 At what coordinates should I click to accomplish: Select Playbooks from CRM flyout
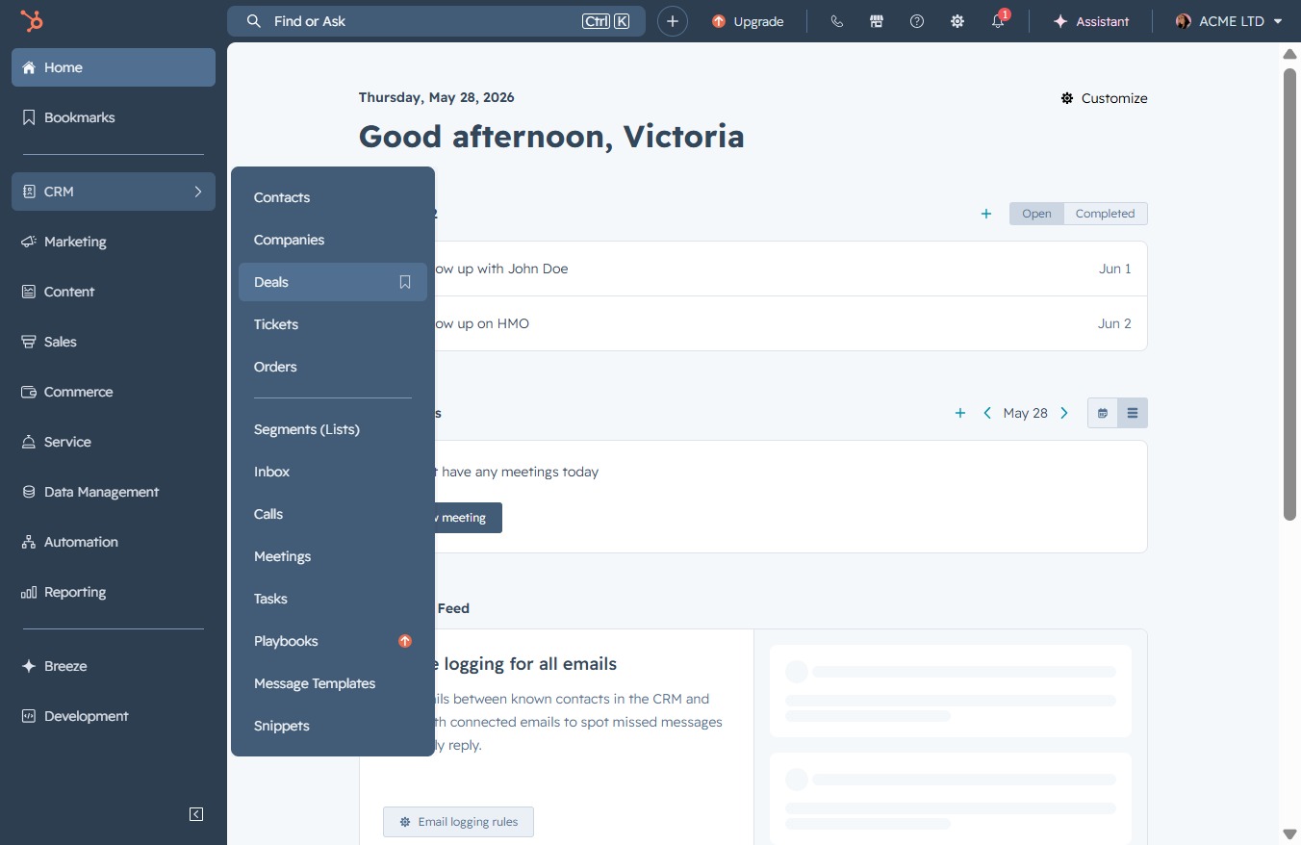pos(333,641)
